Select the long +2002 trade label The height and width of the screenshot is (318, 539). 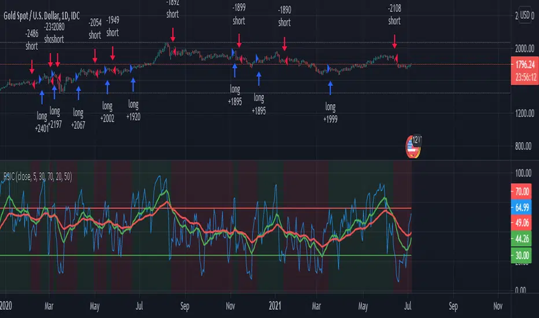(107, 112)
